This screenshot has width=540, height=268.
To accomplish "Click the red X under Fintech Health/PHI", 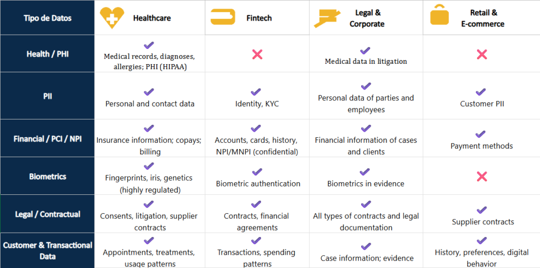I will (x=257, y=54).
